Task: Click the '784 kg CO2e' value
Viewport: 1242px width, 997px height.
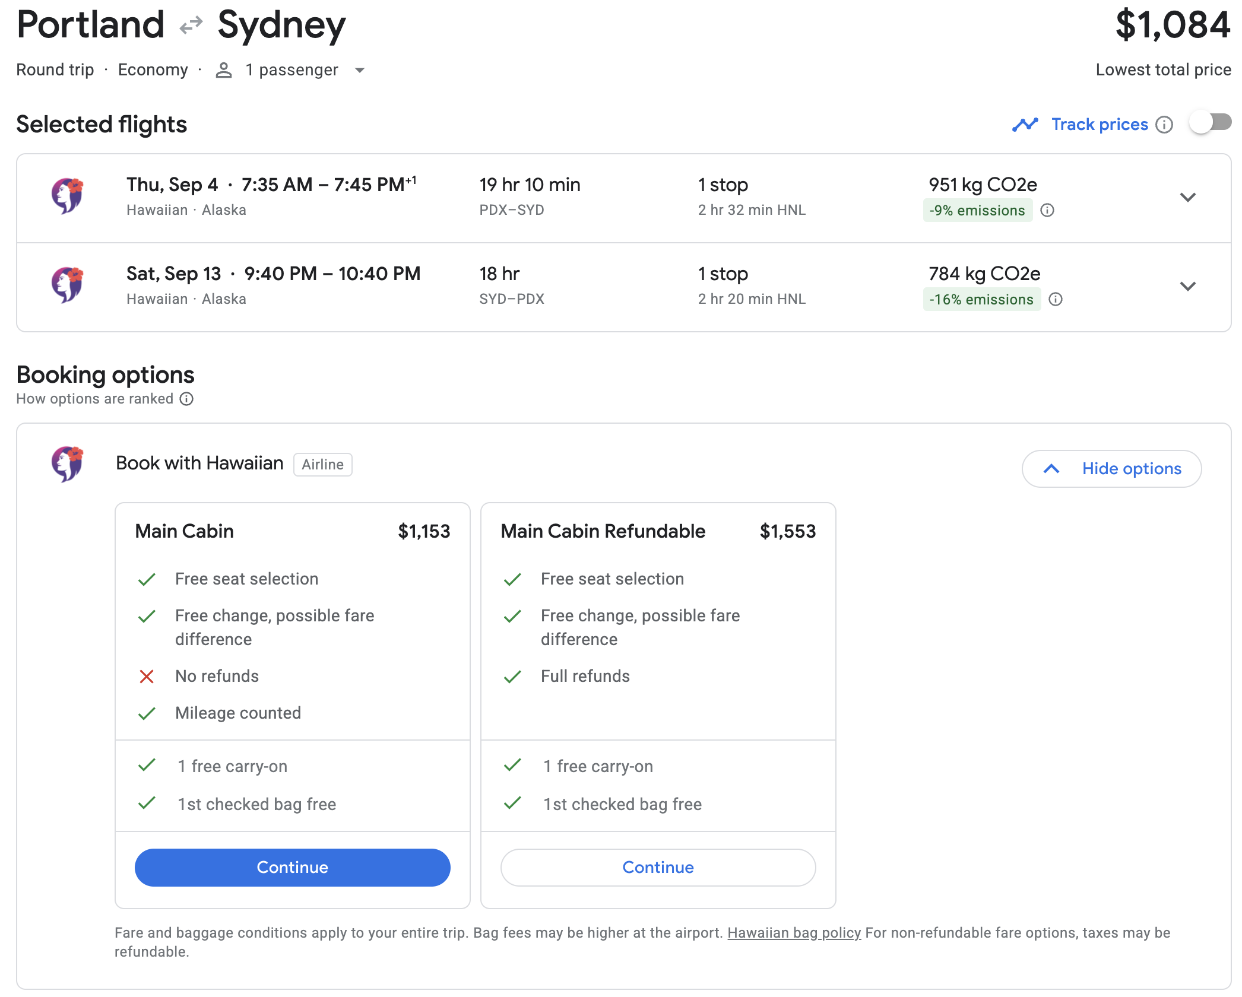Action: coord(984,274)
